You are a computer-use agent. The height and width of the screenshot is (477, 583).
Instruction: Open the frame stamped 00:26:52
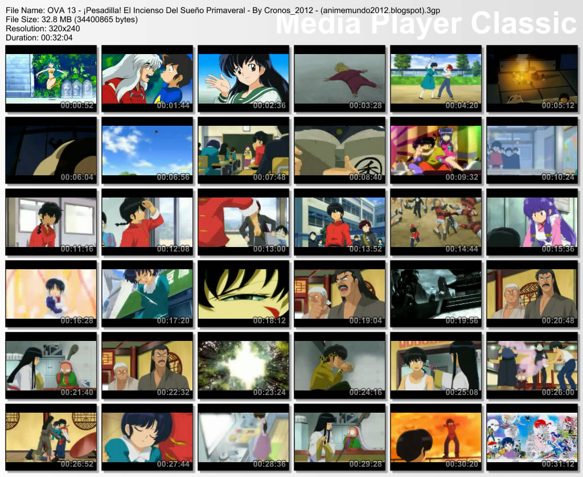tap(51, 437)
